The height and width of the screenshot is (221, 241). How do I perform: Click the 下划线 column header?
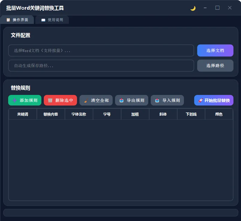[191, 114]
